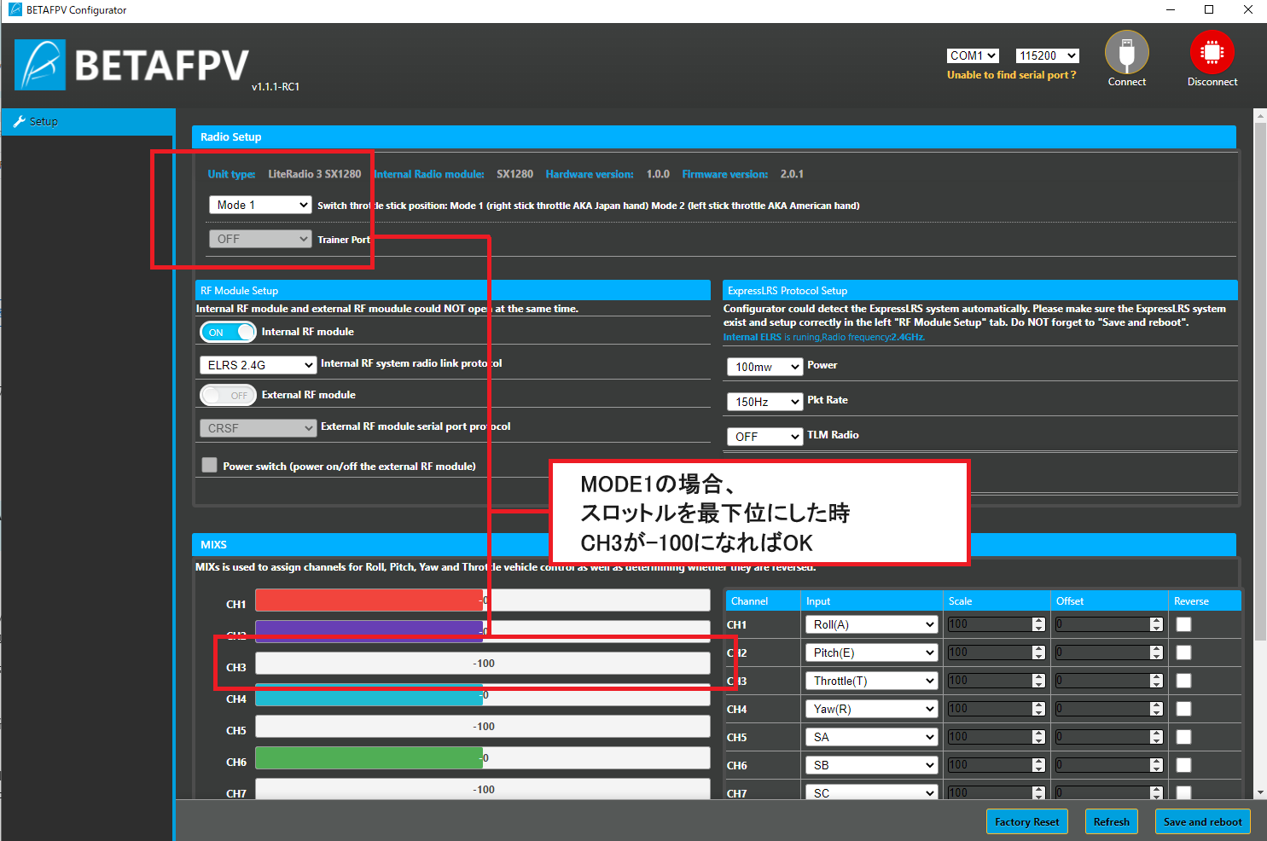Viewport: 1267px width, 841px height.
Task: Click the Save and reboot button
Action: pos(1203,822)
